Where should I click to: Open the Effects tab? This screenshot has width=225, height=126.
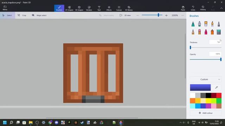(x=109, y=8)
